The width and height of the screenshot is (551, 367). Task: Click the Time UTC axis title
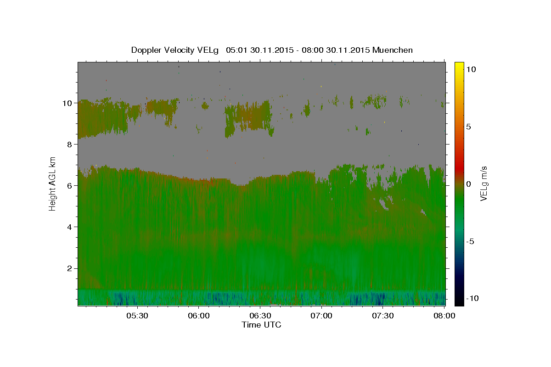coord(261,325)
